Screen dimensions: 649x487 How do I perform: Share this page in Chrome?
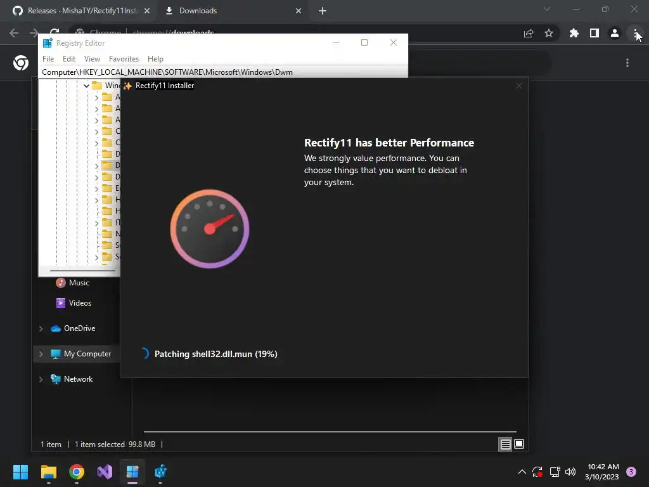[529, 33]
